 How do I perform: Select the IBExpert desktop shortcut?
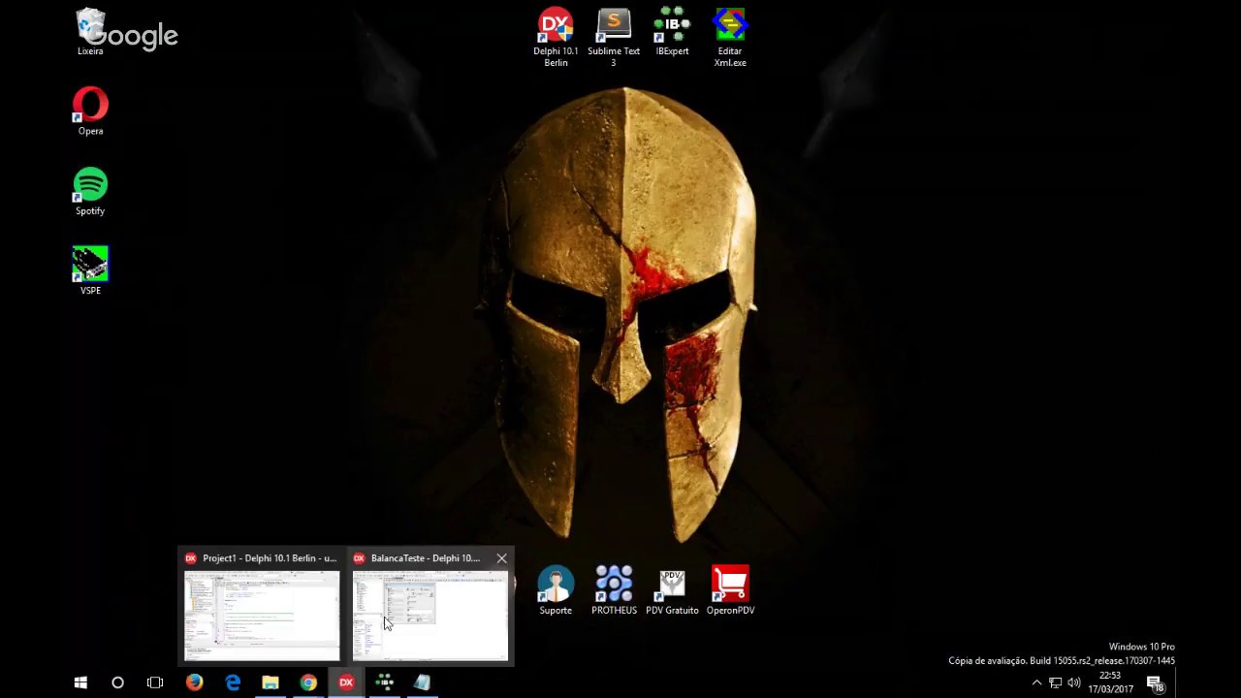pyautogui.click(x=672, y=32)
